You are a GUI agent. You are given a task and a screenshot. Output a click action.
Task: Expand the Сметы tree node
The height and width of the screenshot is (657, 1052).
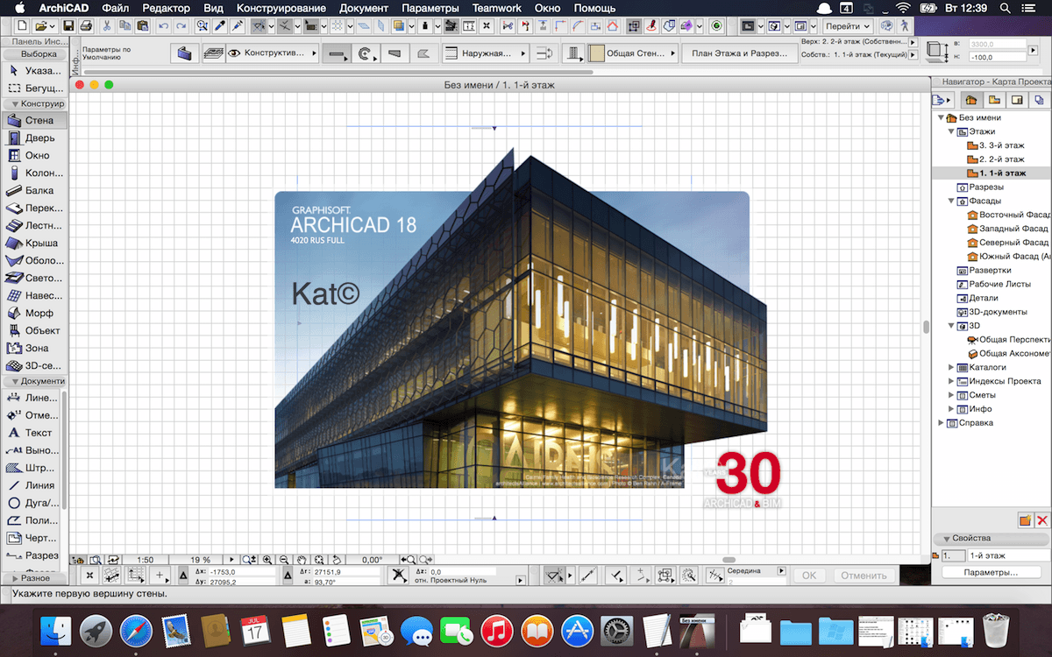pyautogui.click(x=951, y=395)
